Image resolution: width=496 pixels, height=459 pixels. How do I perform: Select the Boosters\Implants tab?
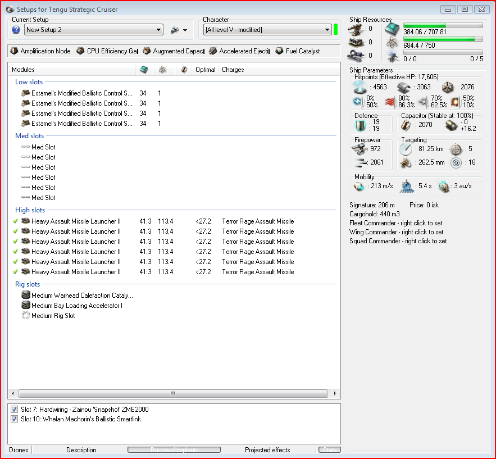[x=174, y=449]
